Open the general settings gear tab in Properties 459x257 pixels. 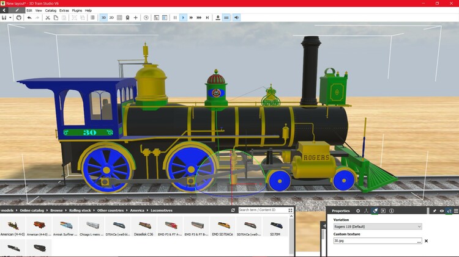click(x=358, y=211)
